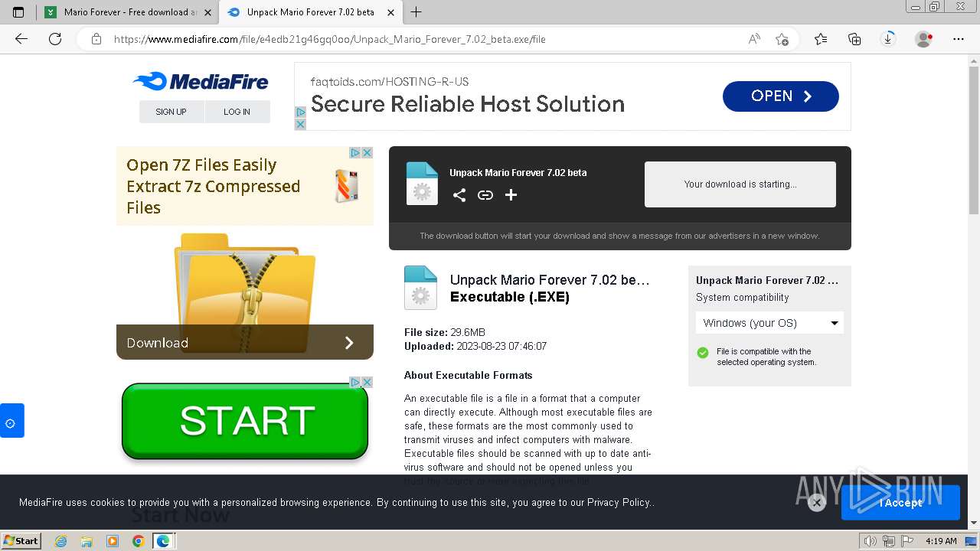Open file explorer from taskbar

click(87, 541)
